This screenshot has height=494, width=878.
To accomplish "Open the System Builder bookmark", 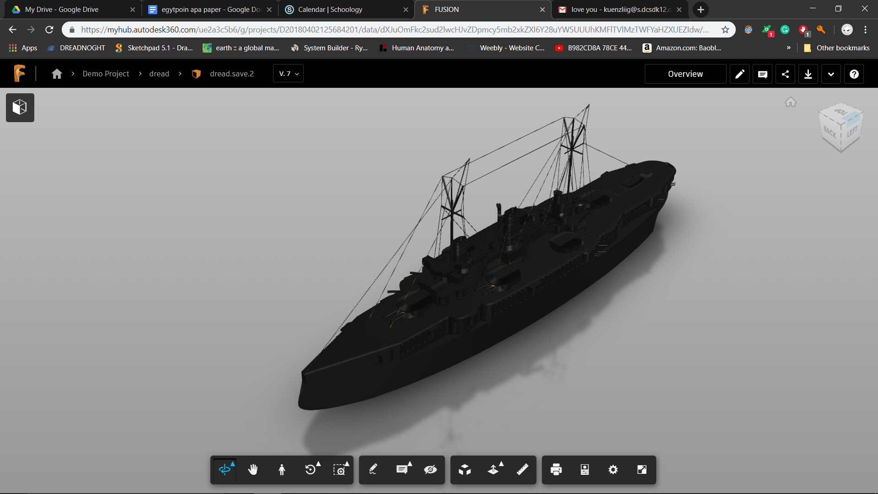I will (329, 48).
